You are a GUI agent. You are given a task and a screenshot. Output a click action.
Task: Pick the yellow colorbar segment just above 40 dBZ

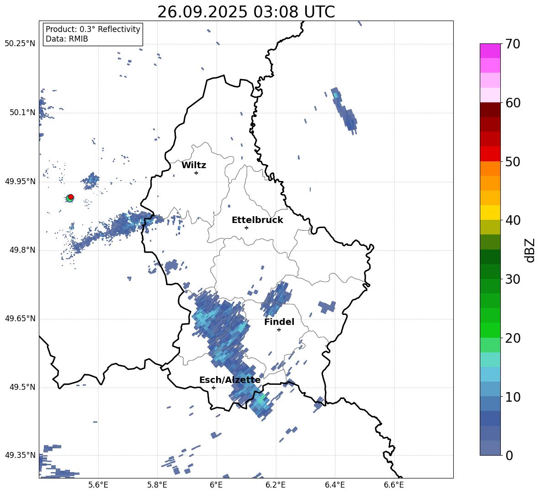[x=490, y=212]
